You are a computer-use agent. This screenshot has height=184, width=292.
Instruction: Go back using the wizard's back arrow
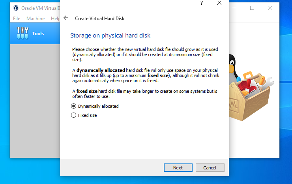point(66,18)
